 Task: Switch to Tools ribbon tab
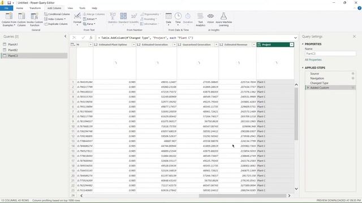click(x=82, y=8)
